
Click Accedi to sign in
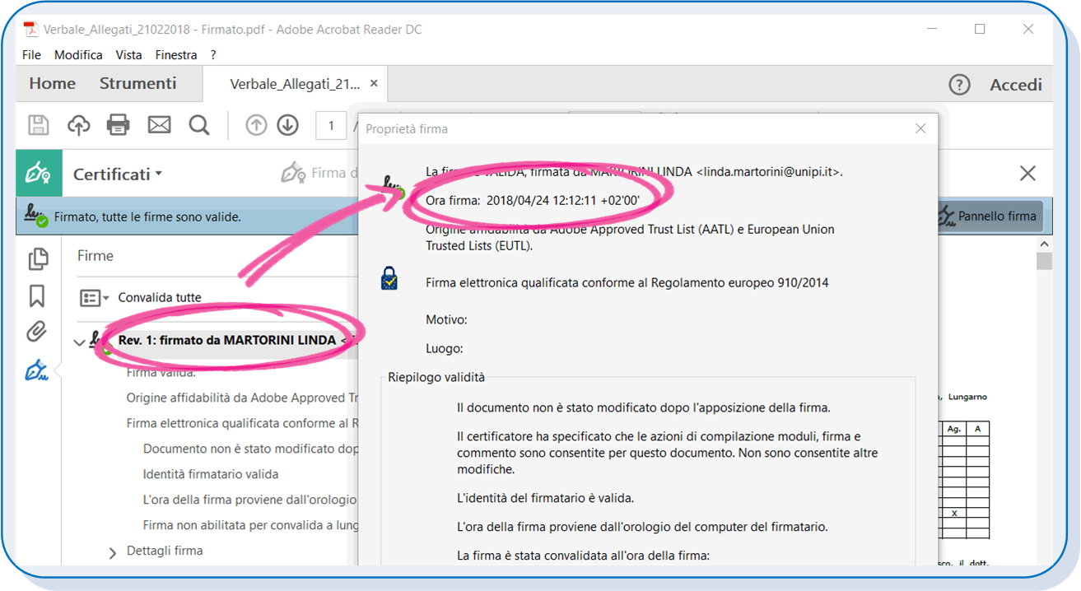(1015, 85)
